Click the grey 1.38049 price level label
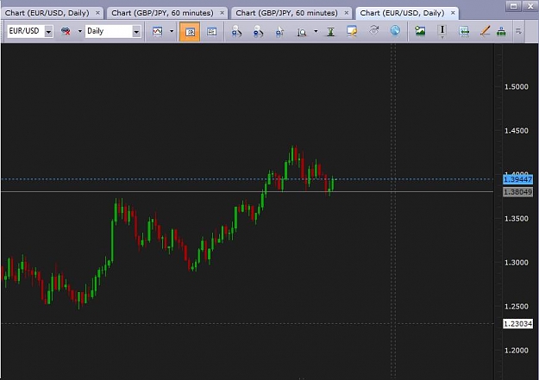 click(517, 192)
